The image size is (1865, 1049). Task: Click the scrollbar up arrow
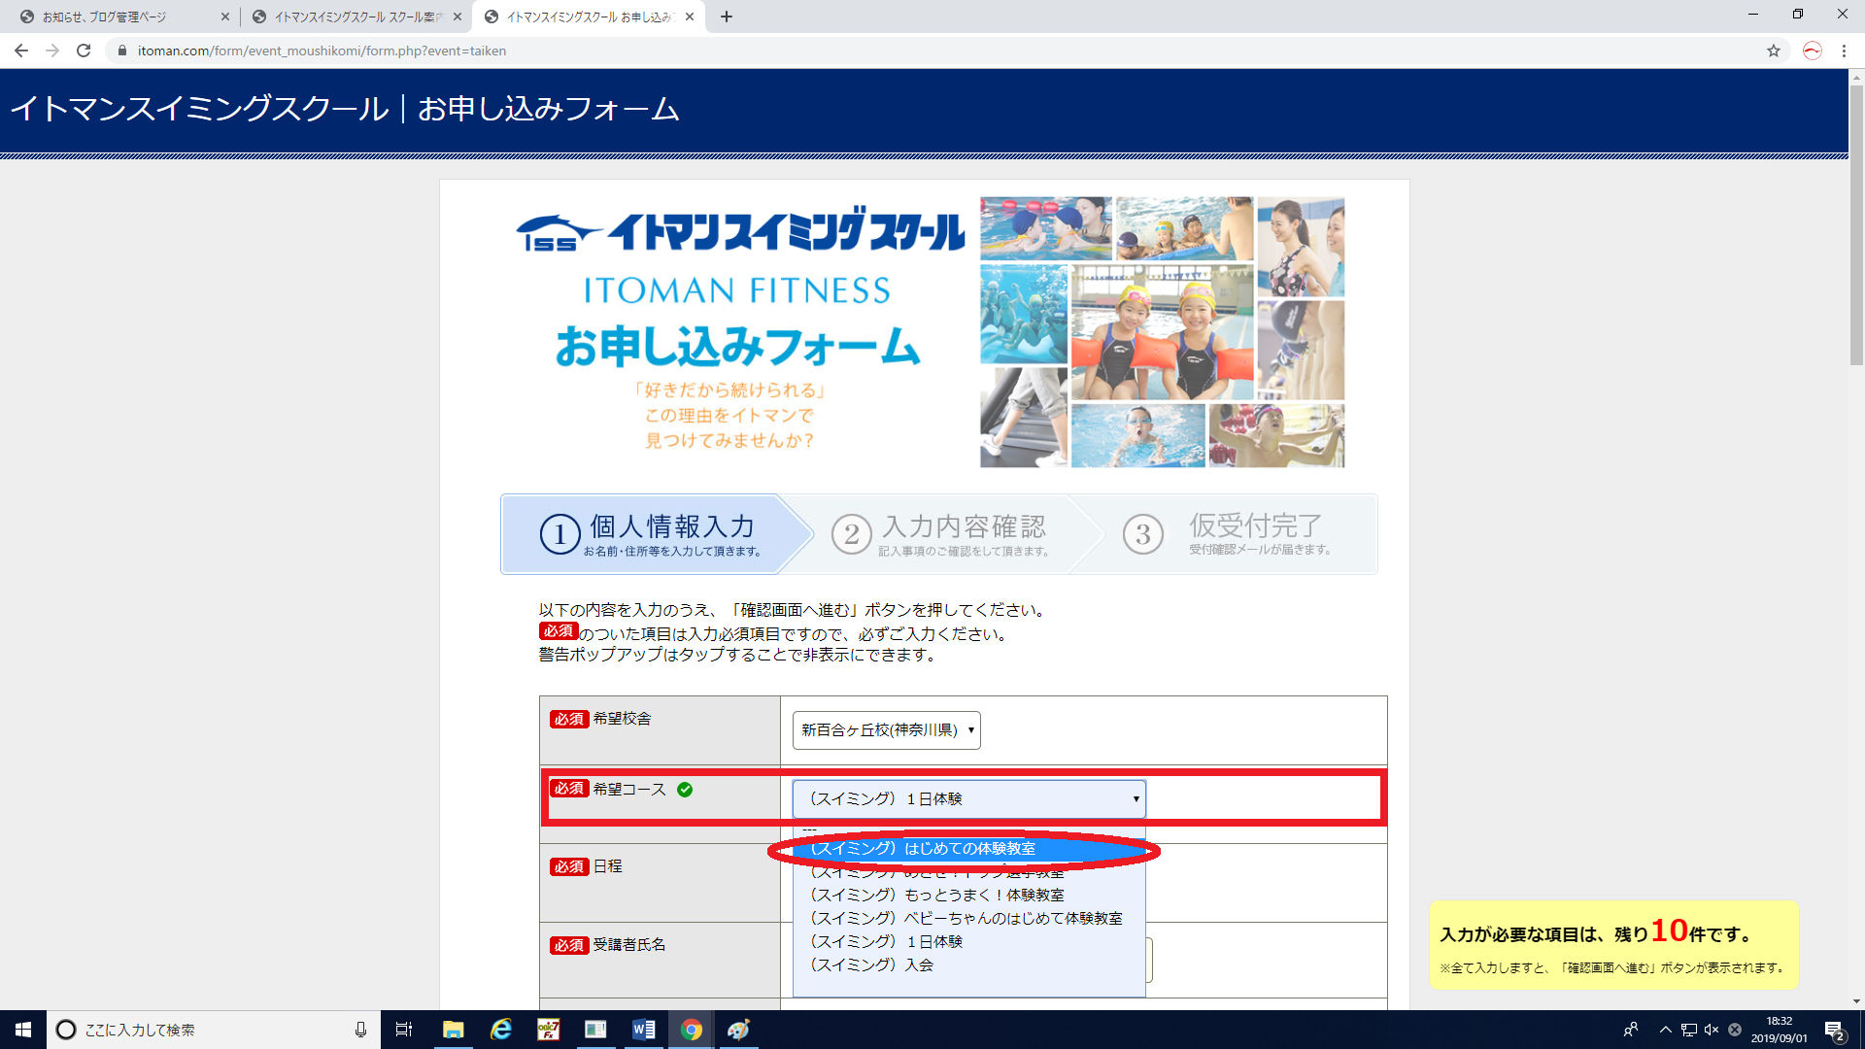click(1856, 76)
